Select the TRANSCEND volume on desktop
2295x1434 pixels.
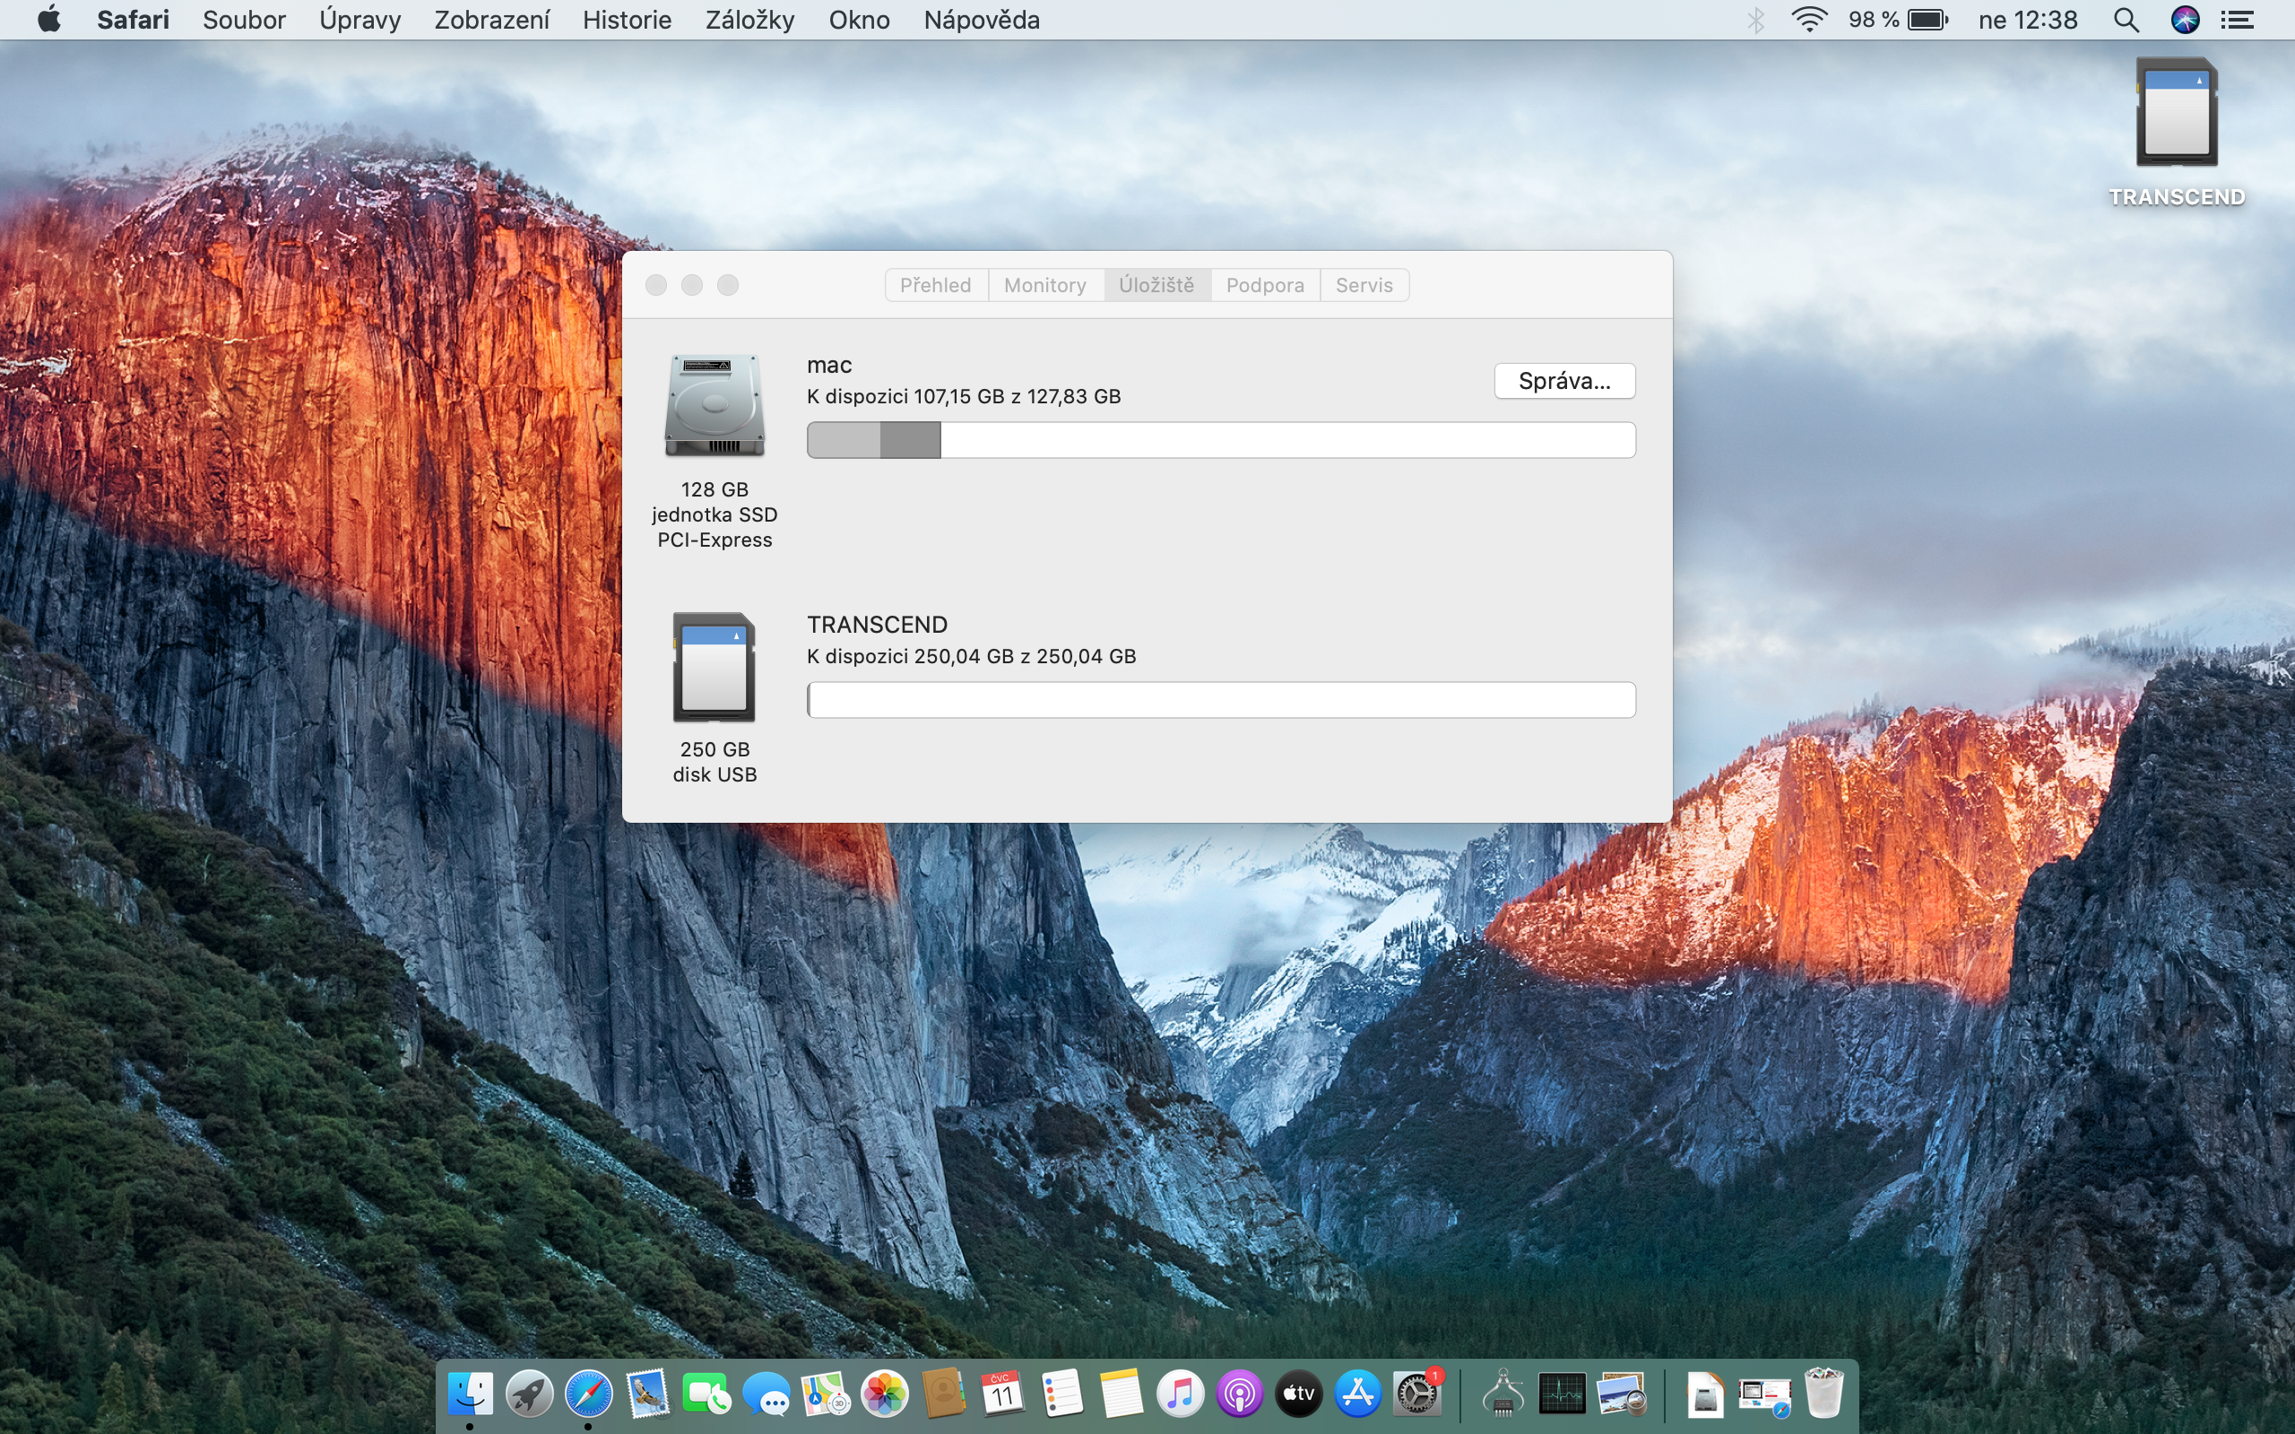[2176, 114]
